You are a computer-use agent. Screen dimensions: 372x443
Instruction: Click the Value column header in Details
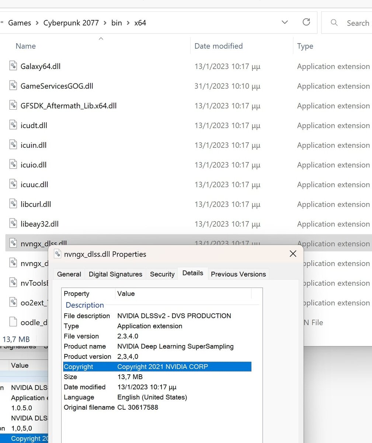pos(126,293)
